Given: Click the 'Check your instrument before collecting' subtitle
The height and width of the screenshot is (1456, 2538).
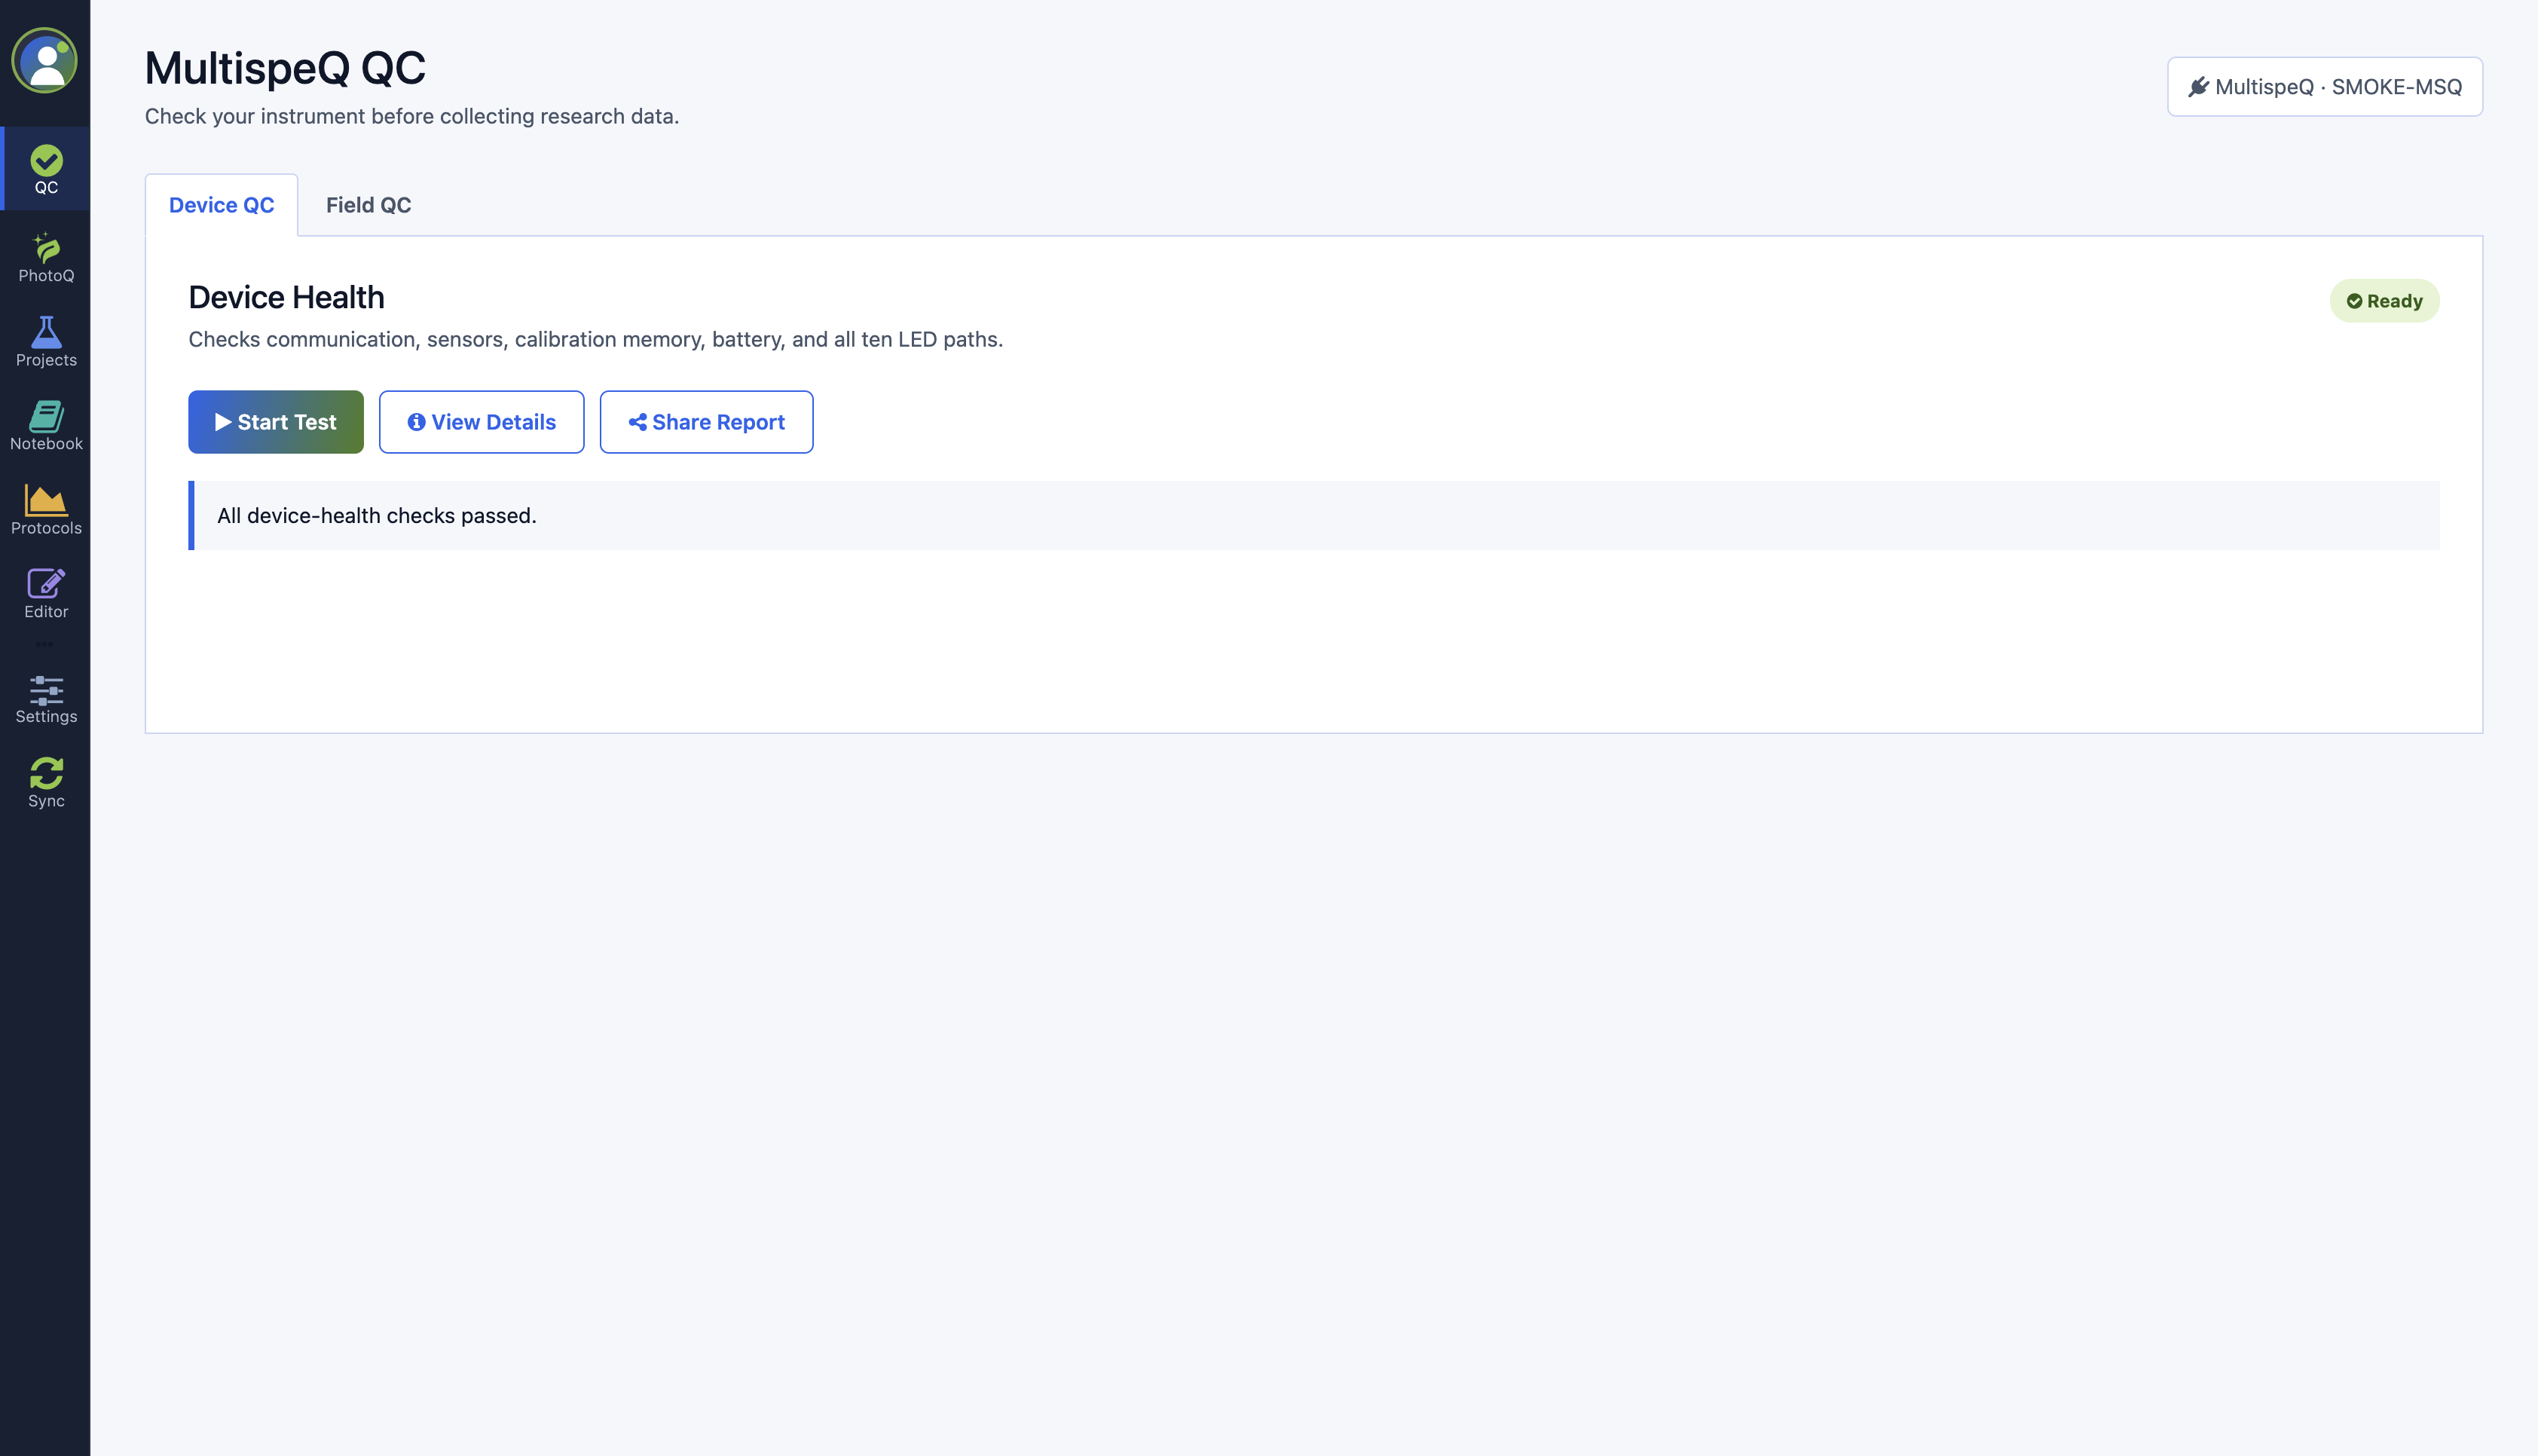Looking at the screenshot, I should [411, 116].
